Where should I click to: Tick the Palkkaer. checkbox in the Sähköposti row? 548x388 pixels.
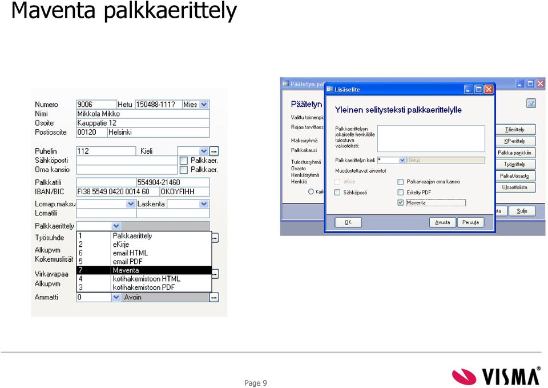183,161
